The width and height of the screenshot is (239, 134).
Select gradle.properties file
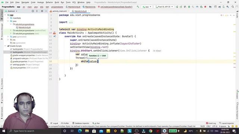27,61
